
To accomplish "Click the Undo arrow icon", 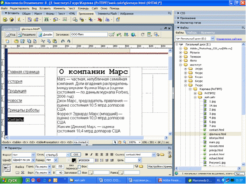I will pyautogui.click(x=63, y=41).
